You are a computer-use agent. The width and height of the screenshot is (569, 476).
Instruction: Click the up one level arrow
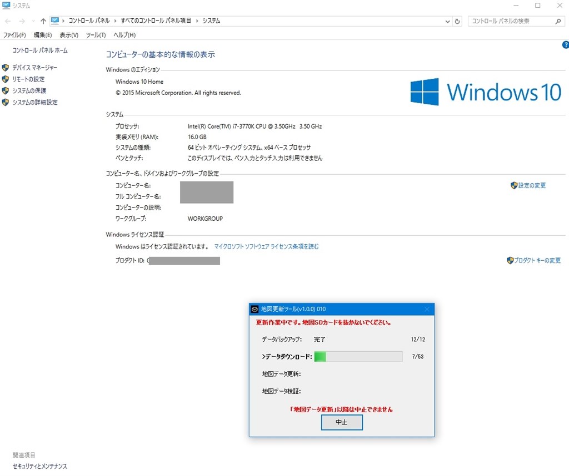coord(43,22)
